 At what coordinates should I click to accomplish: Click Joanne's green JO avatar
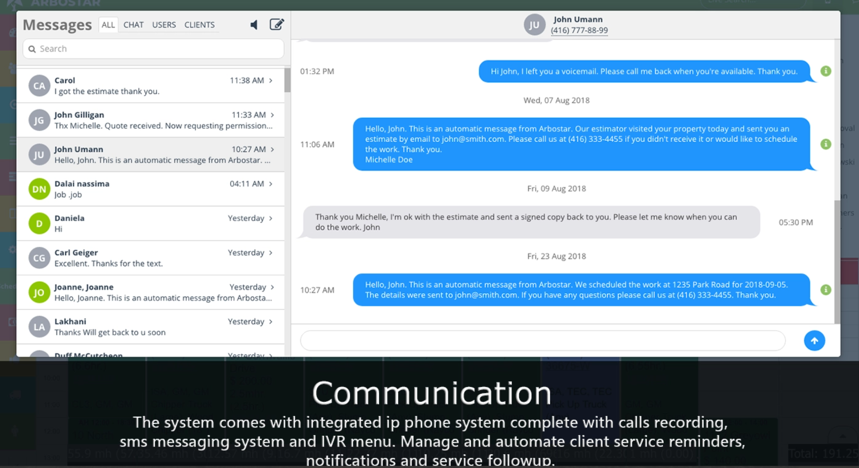pyautogui.click(x=39, y=293)
